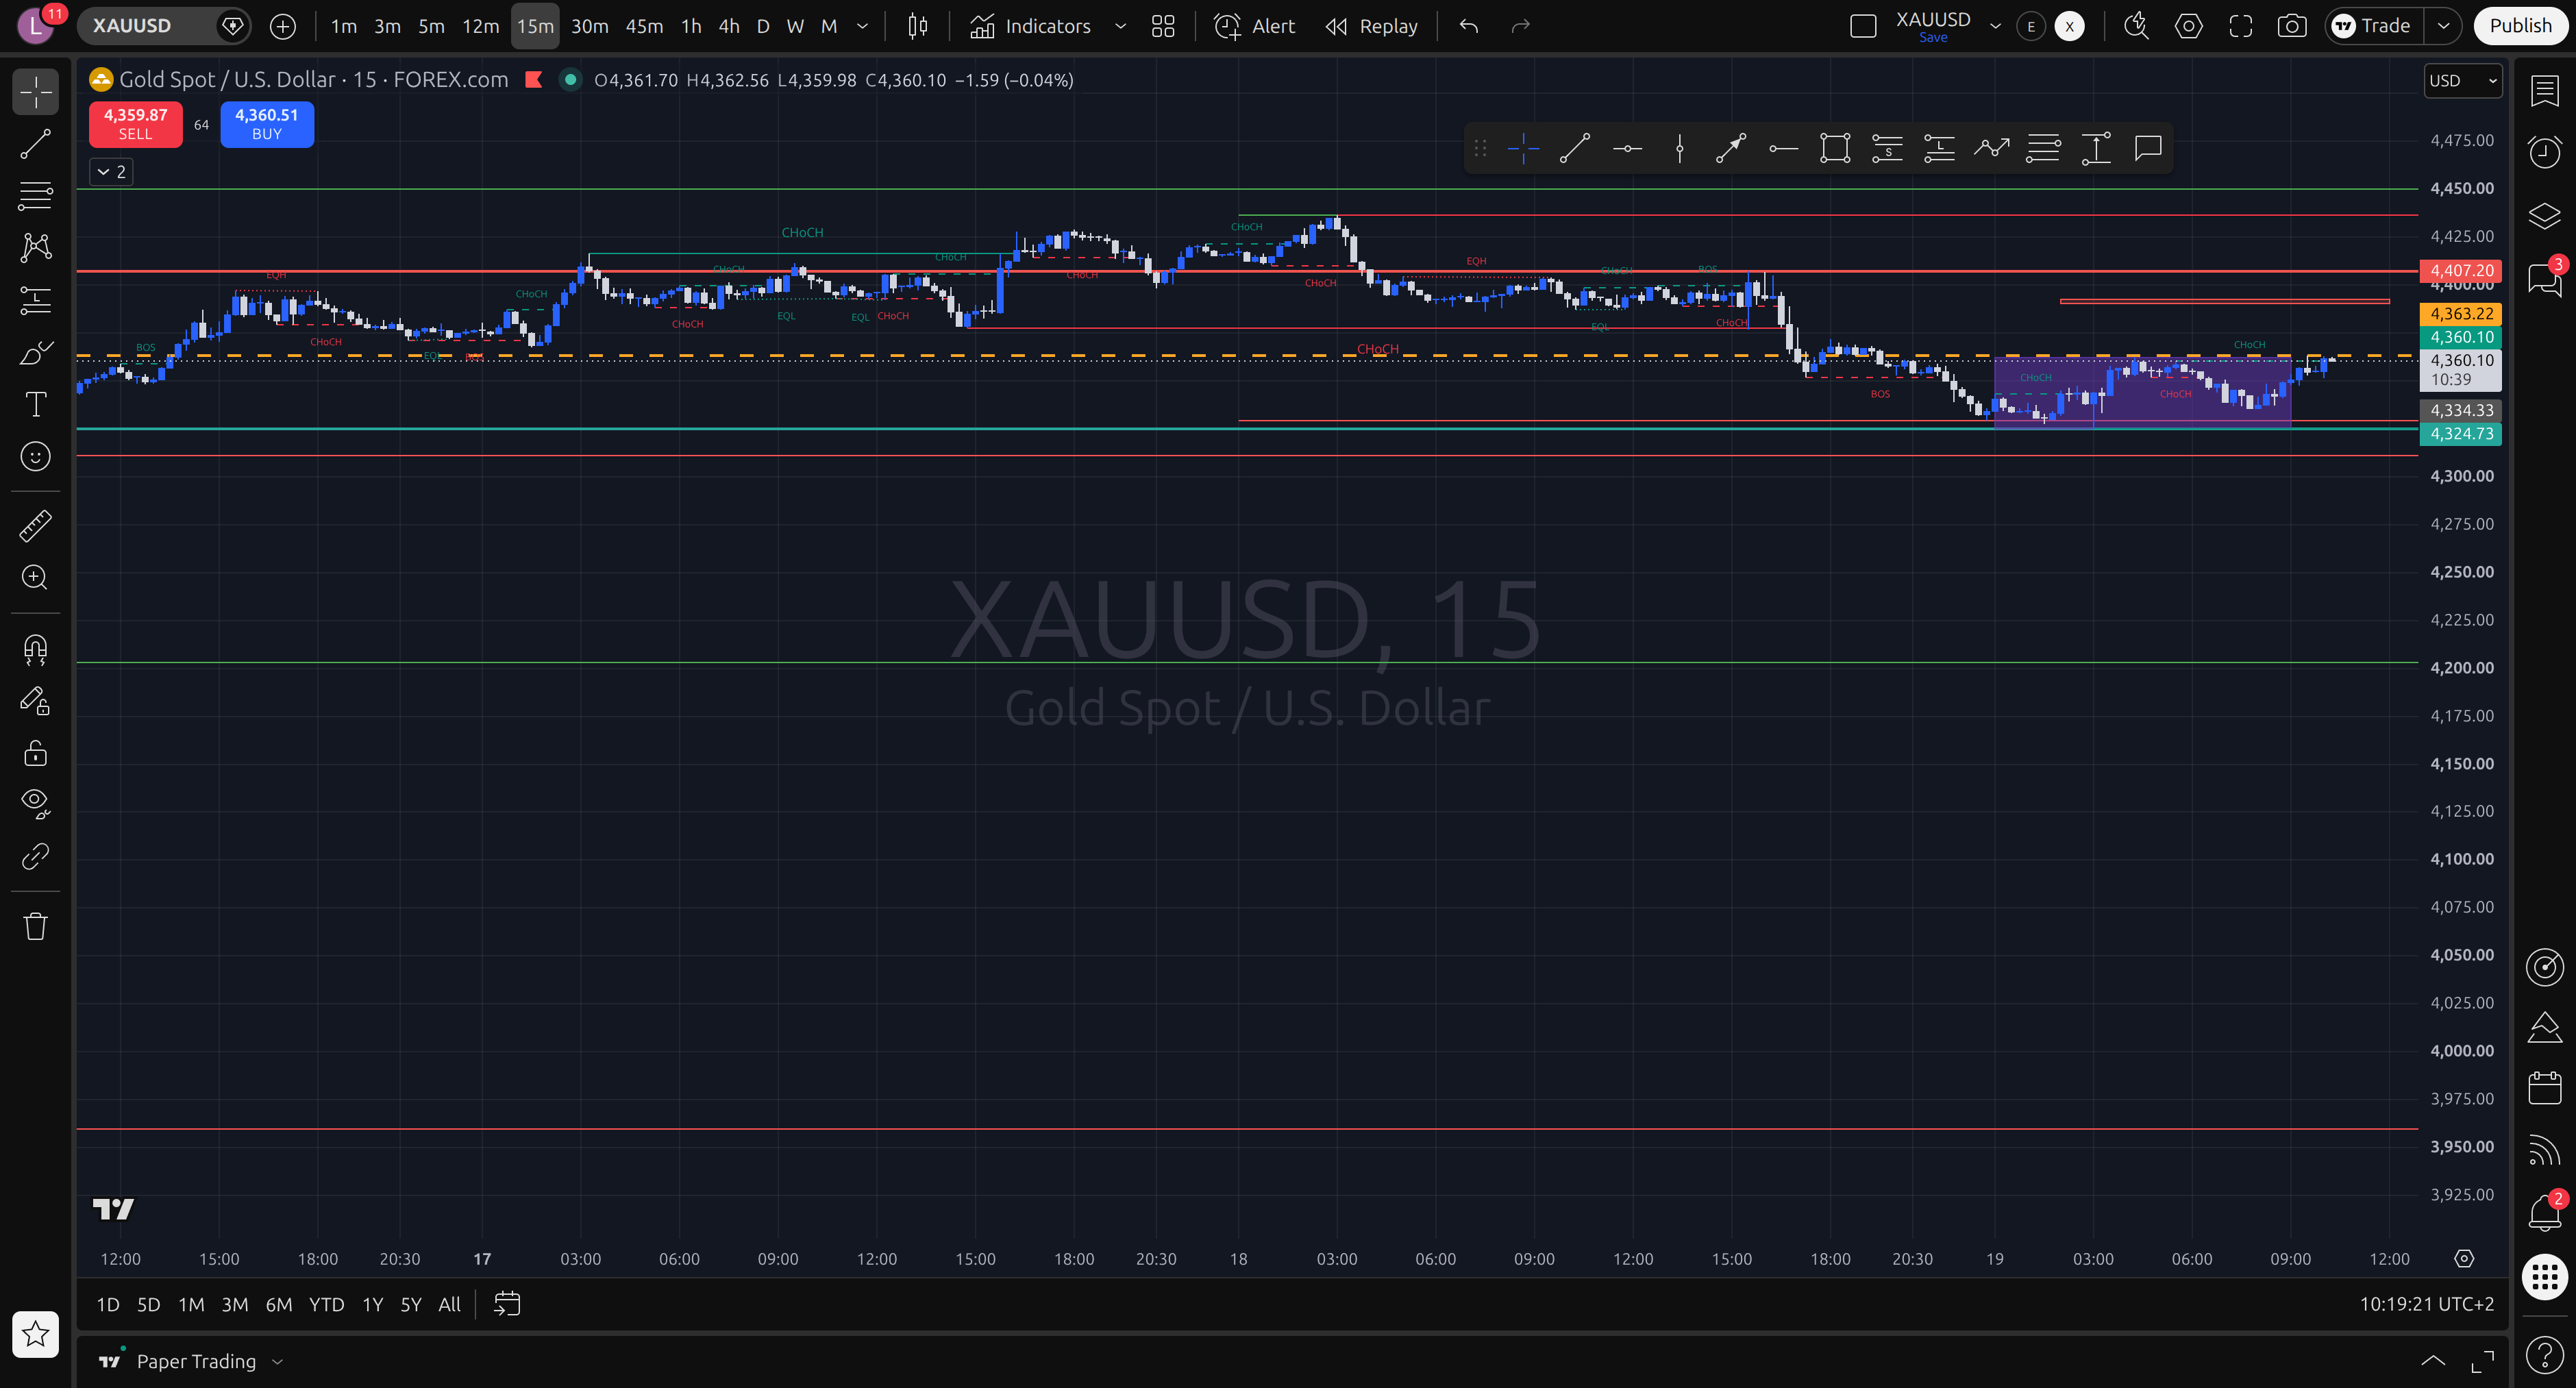Open emoji and icons tool

36,457
